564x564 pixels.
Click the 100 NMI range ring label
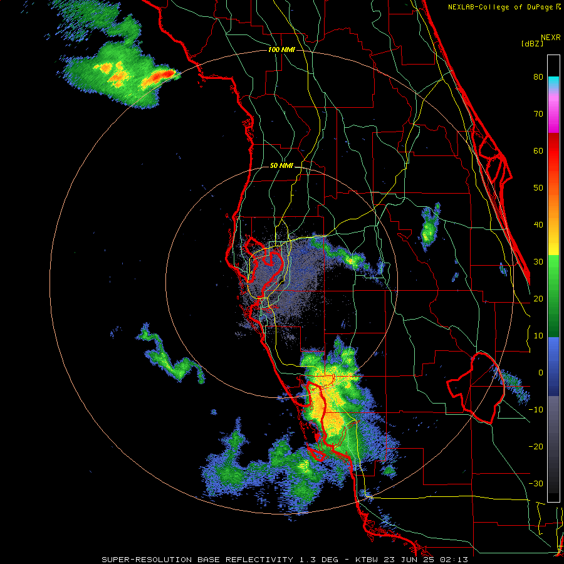click(x=281, y=50)
